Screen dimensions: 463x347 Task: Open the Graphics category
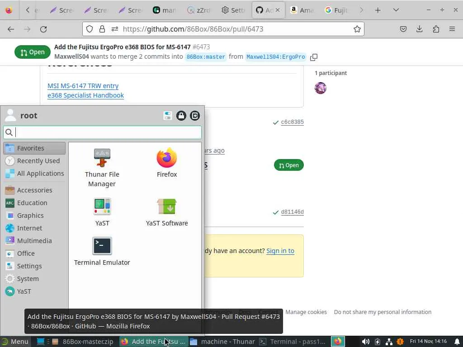34,216
